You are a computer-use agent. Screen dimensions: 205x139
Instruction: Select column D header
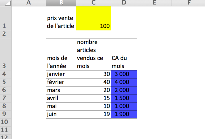tap(124, 3)
